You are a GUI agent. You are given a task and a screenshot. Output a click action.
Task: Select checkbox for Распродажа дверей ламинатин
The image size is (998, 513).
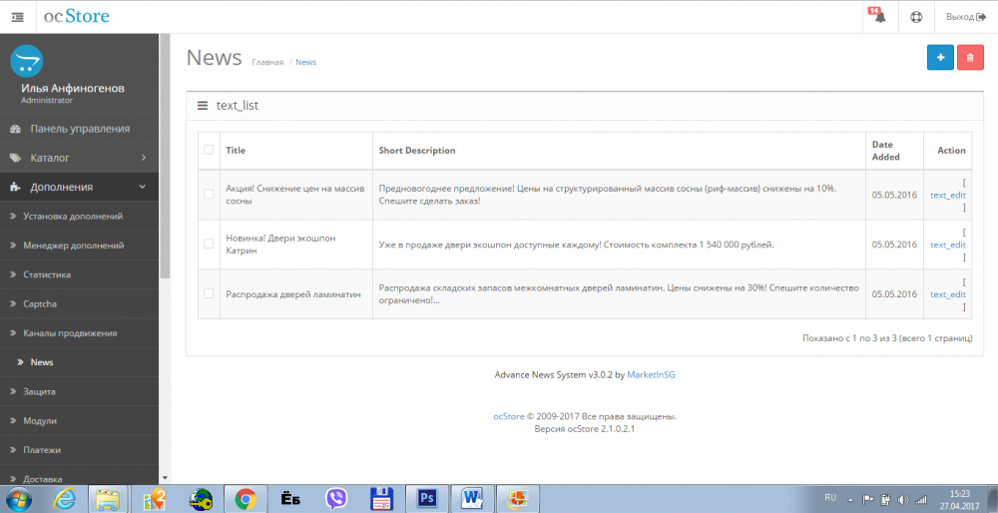click(x=209, y=293)
